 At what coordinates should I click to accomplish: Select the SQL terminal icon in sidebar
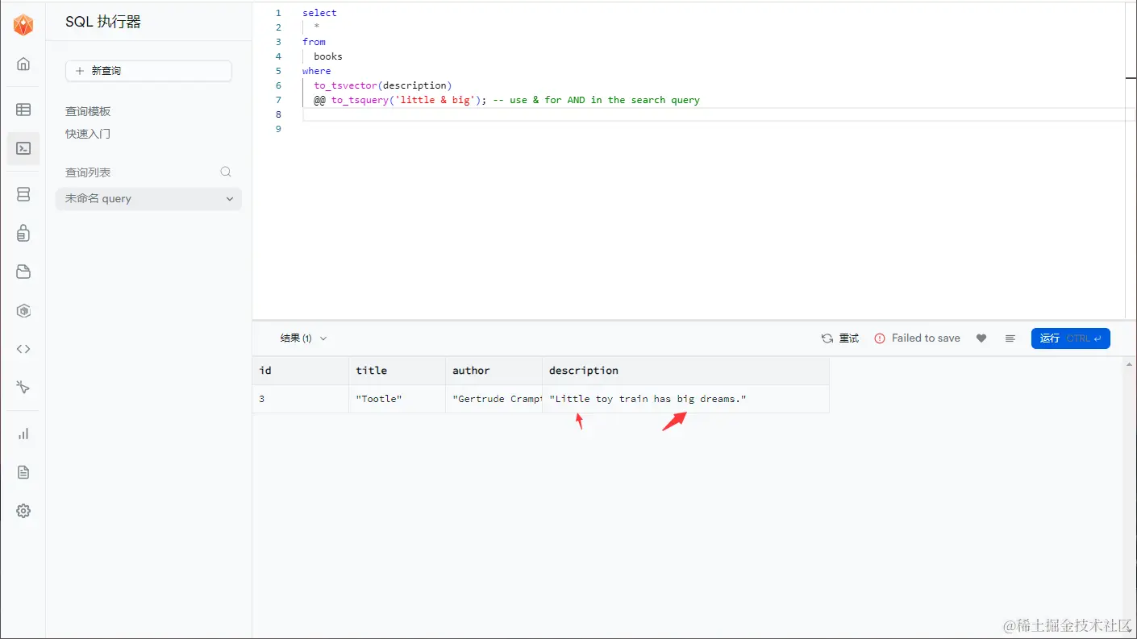pyautogui.click(x=23, y=148)
